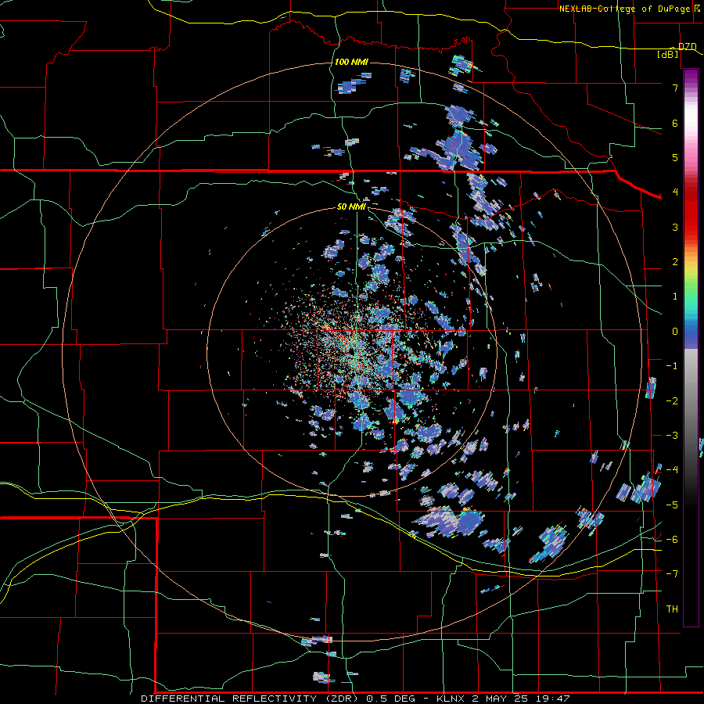This screenshot has width=704, height=704.
Task: Select the -5 value on the dB scale
Action: coord(672,505)
